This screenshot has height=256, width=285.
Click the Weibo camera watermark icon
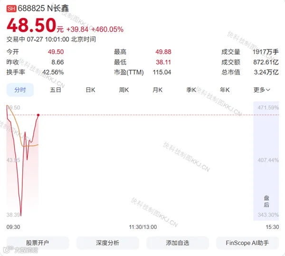9,249
